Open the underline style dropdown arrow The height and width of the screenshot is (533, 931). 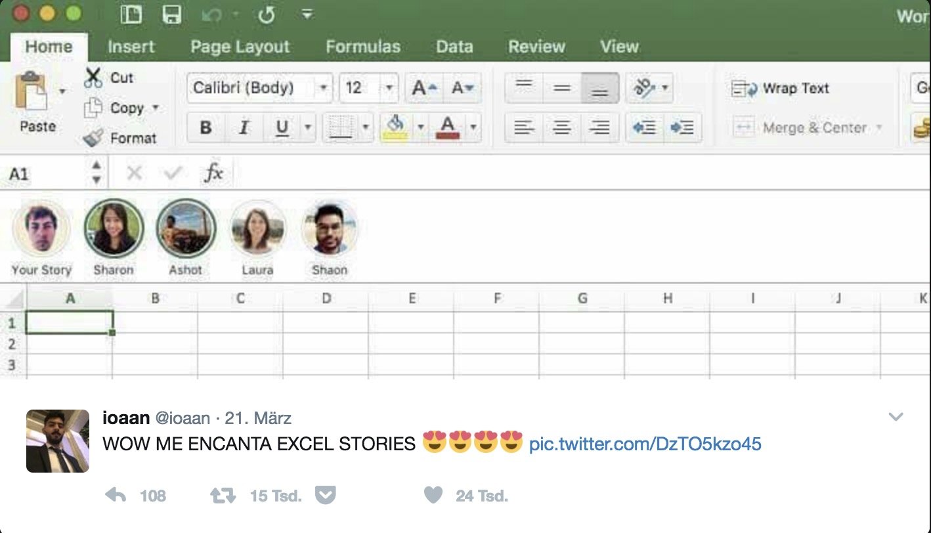pos(307,127)
